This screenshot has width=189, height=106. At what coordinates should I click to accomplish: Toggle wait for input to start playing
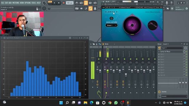coord(81,3)
